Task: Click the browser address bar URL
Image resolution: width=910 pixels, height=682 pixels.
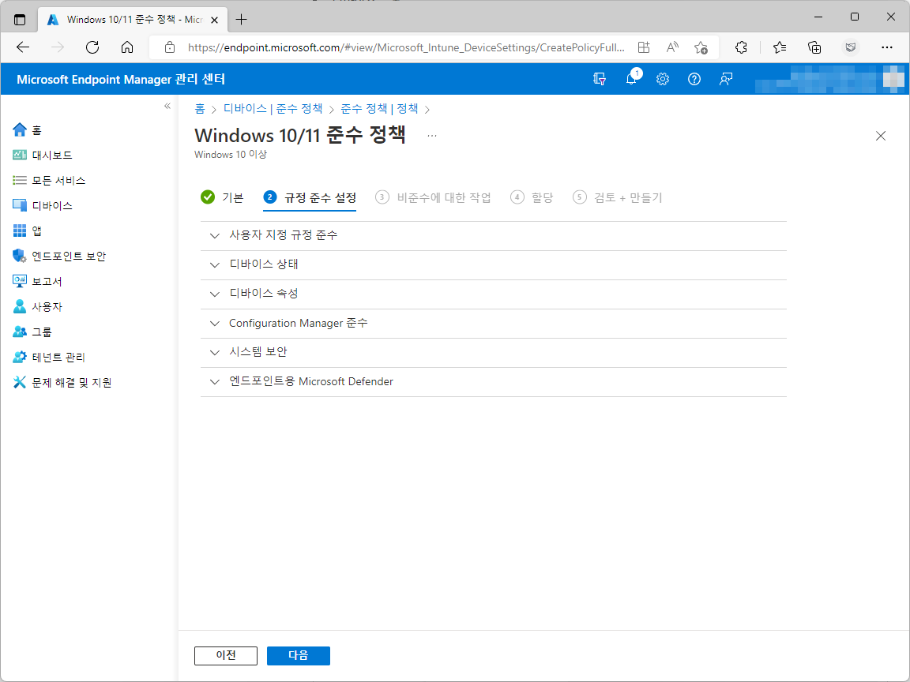Action: (406, 47)
